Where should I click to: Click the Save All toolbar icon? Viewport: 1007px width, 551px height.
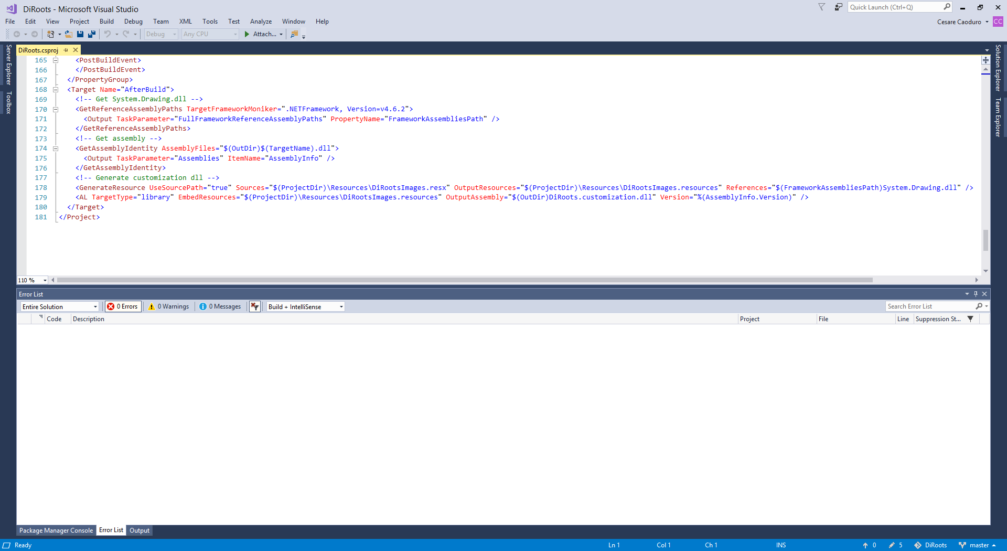click(92, 34)
